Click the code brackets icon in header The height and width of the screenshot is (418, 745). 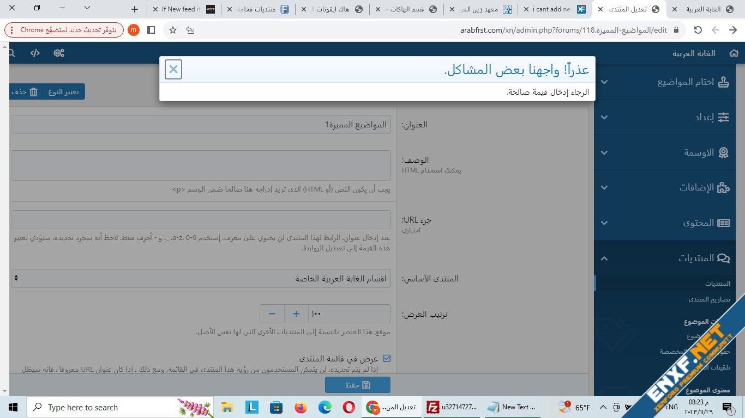[35, 53]
